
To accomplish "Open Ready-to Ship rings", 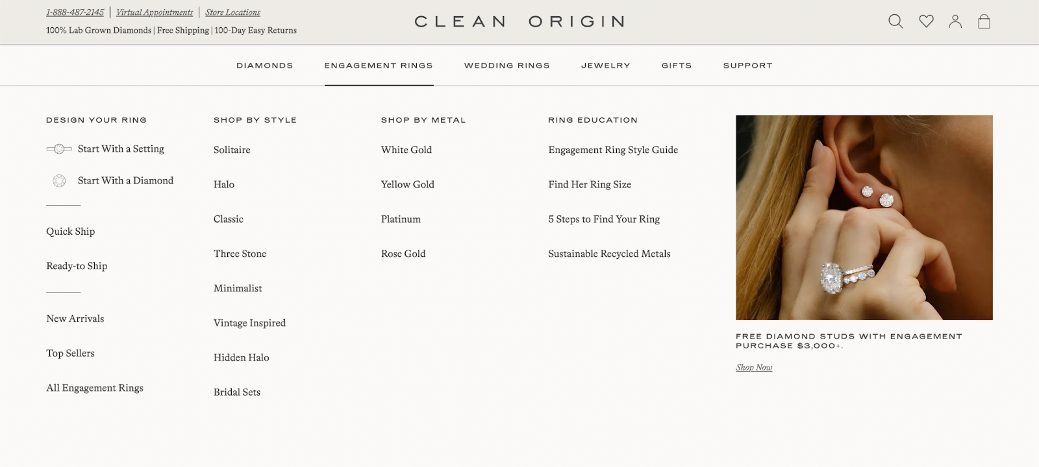I will 77,266.
